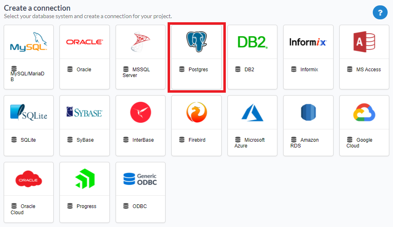Click the InterBase label text

pyautogui.click(x=143, y=140)
